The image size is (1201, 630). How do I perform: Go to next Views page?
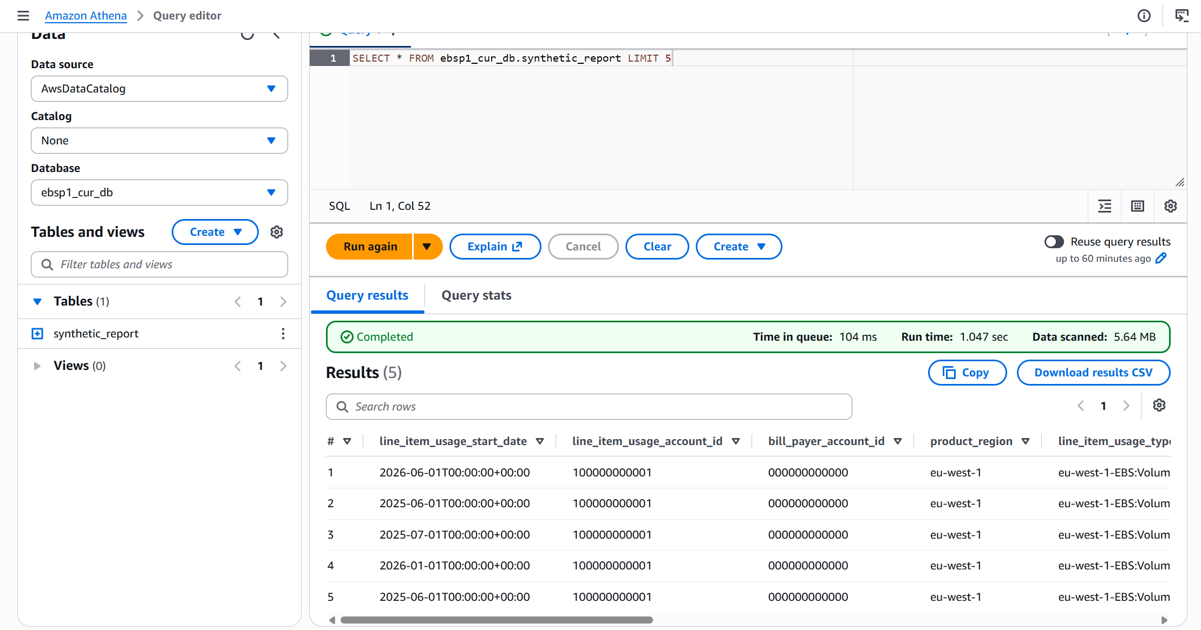coord(283,366)
